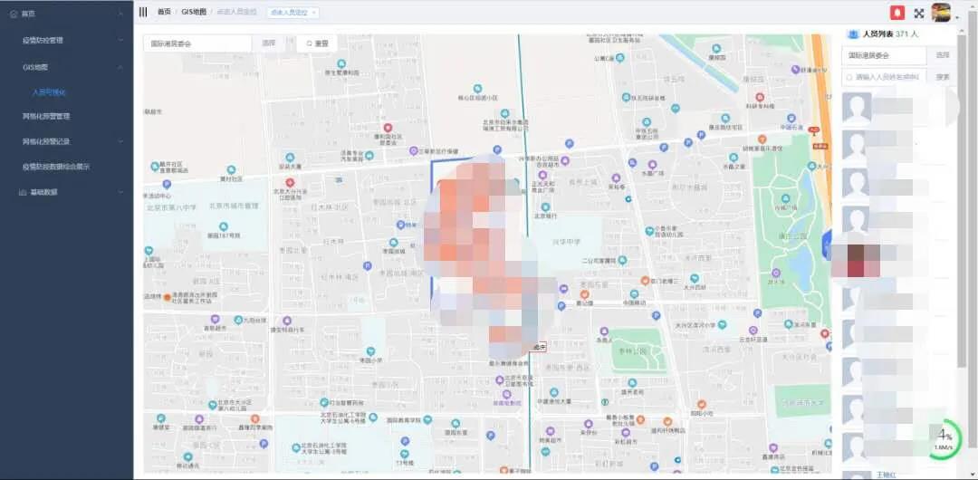
Task: Click 选择 beside the map community field
Action: point(269,43)
